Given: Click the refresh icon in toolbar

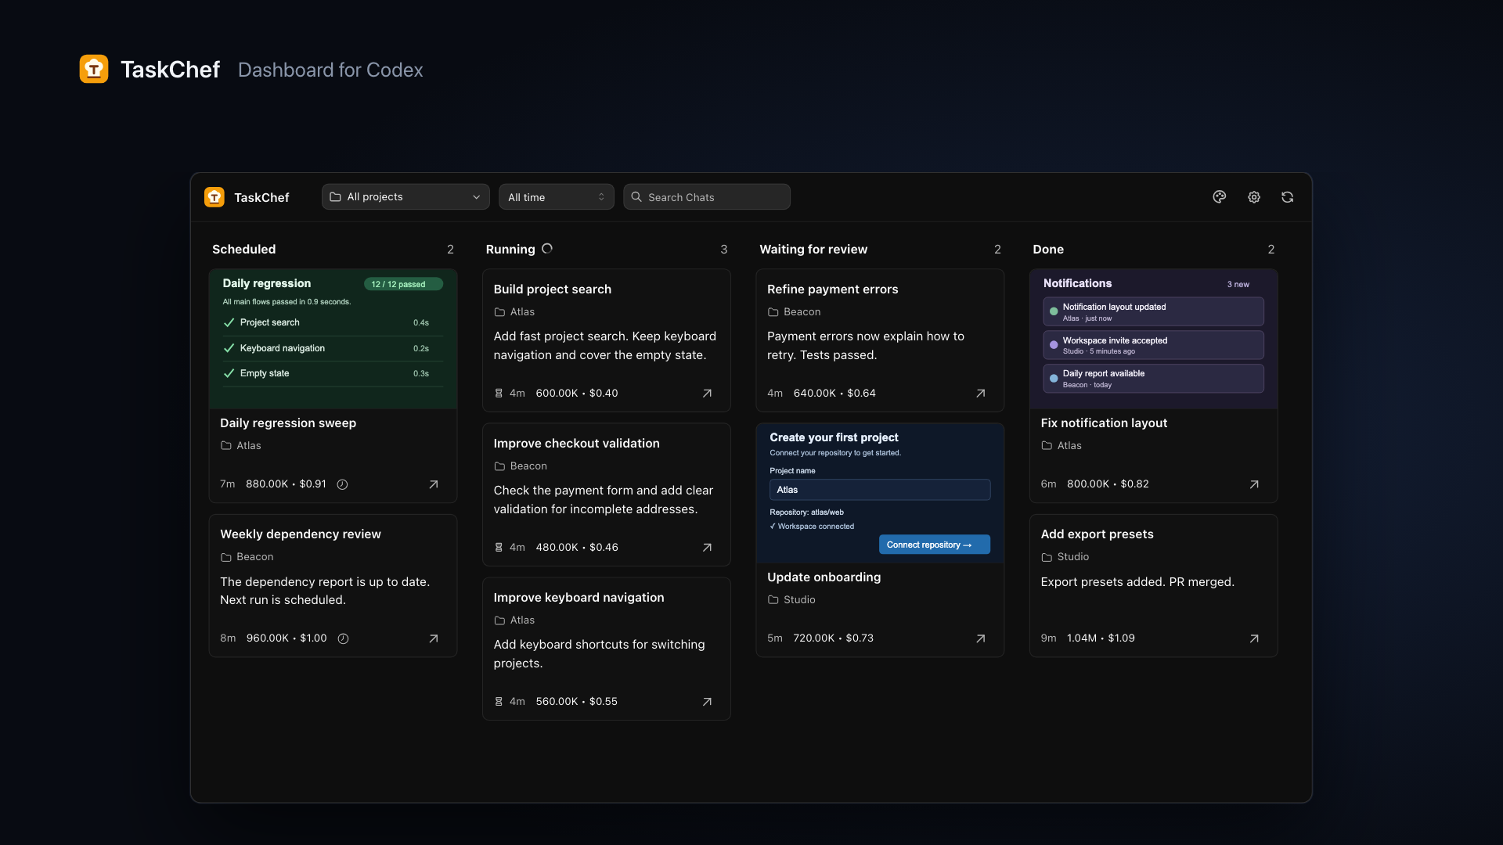Looking at the screenshot, I should pos(1287,197).
